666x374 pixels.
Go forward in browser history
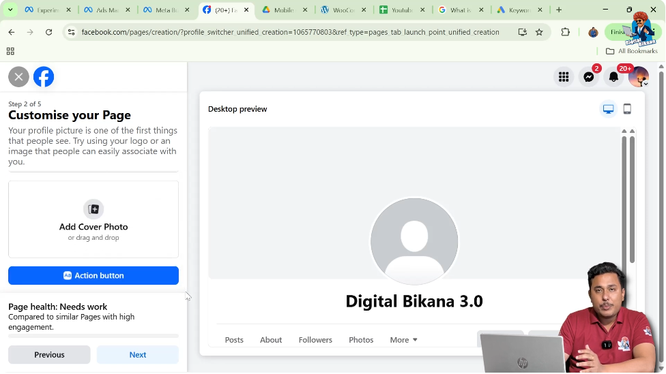point(30,32)
